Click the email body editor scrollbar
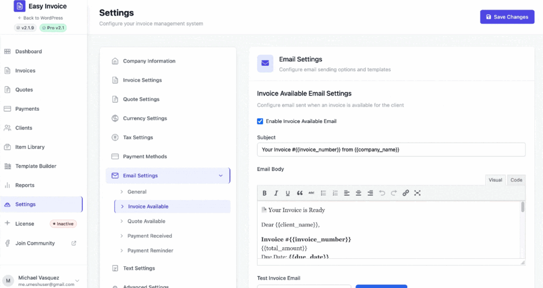 [522, 207]
